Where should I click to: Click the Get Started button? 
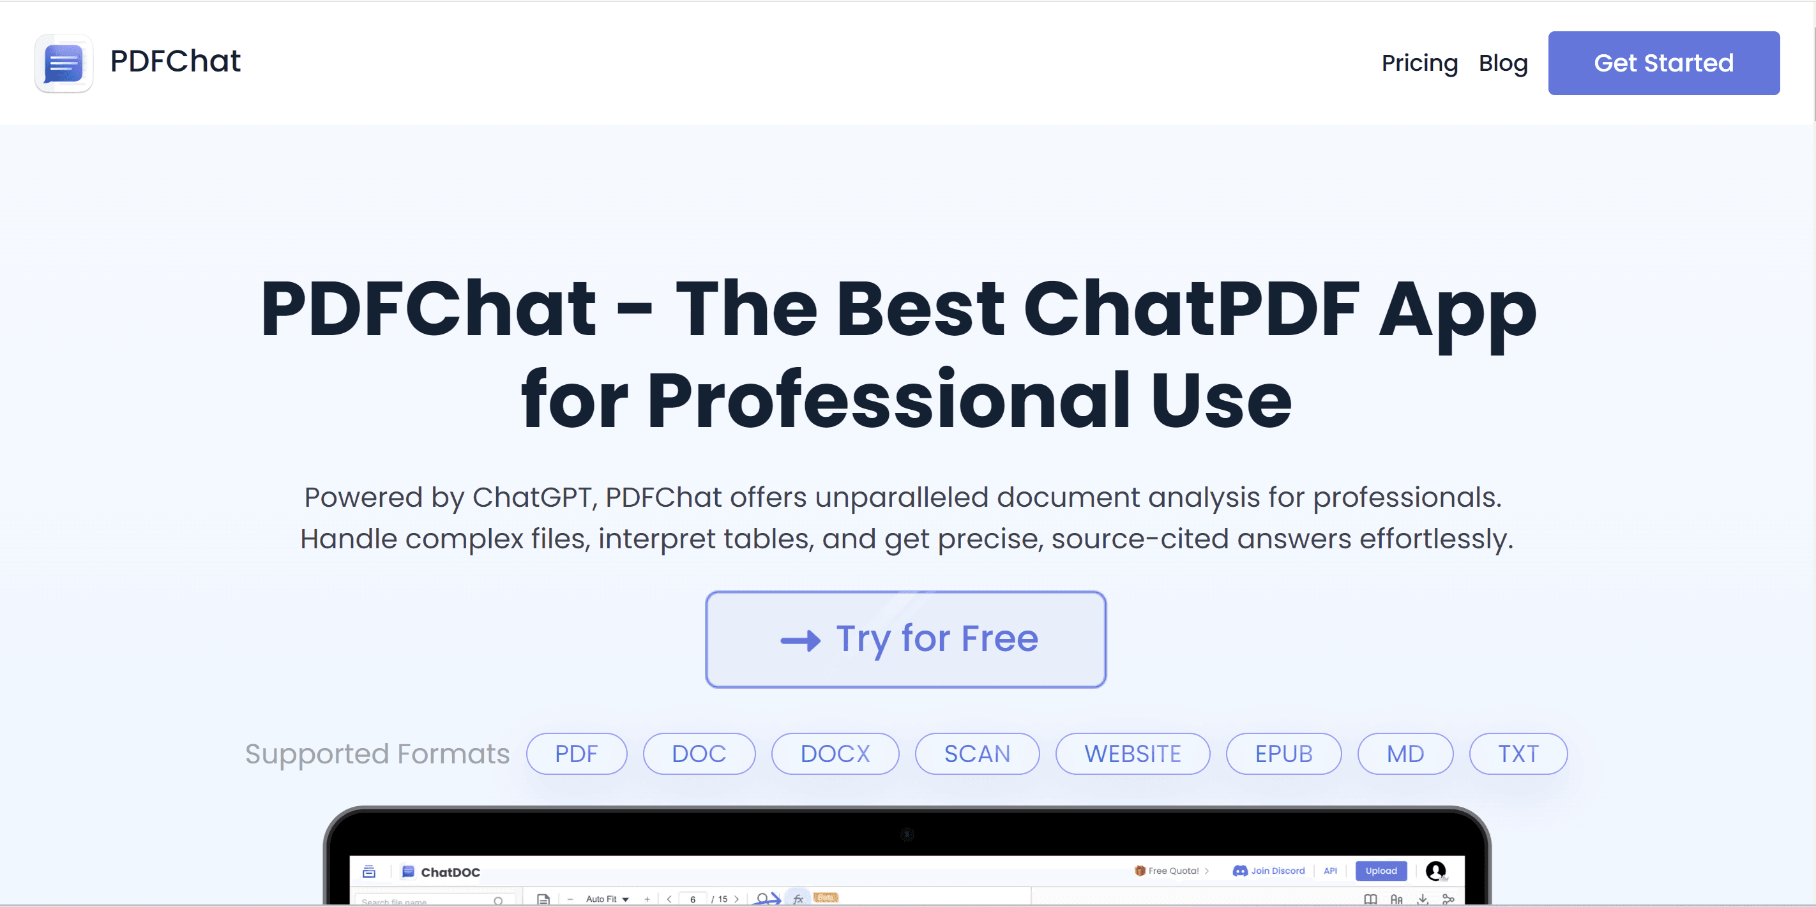pyautogui.click(x=1664, y=63)
